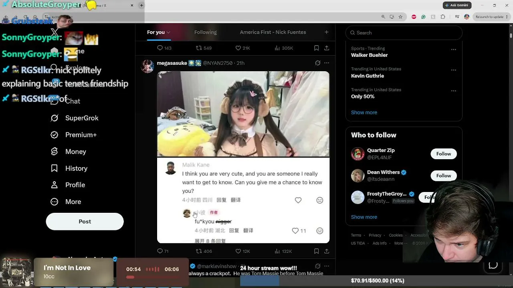Open the Privacy footer link
Screen dimensions: 513x288
pos(375,235)
